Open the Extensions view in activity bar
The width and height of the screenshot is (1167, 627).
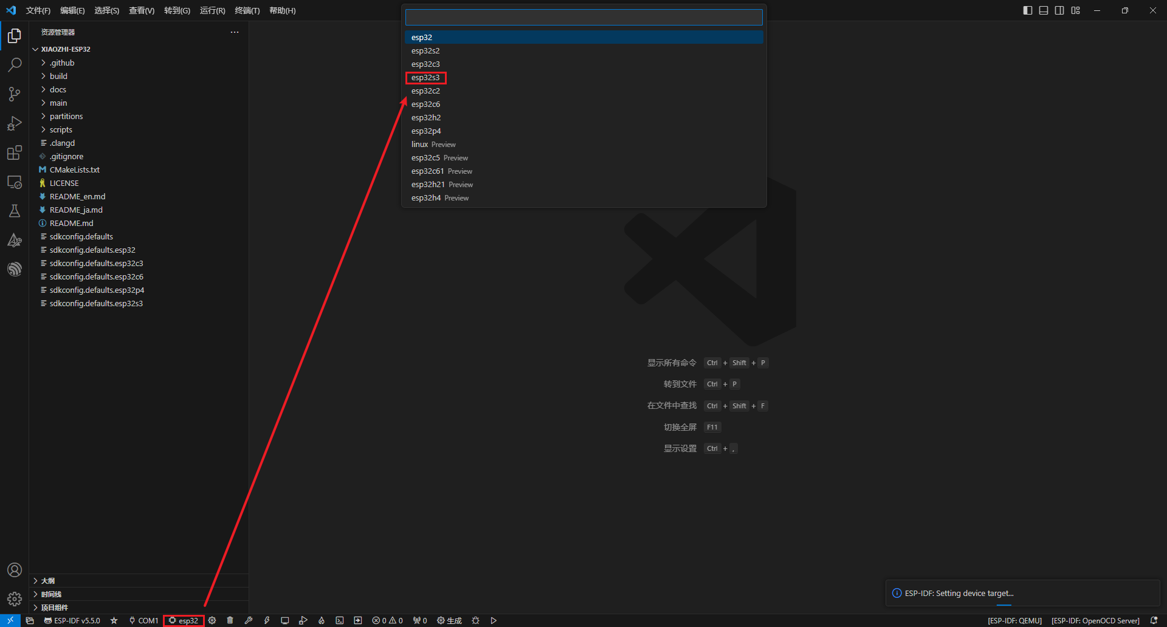point(15,152)
